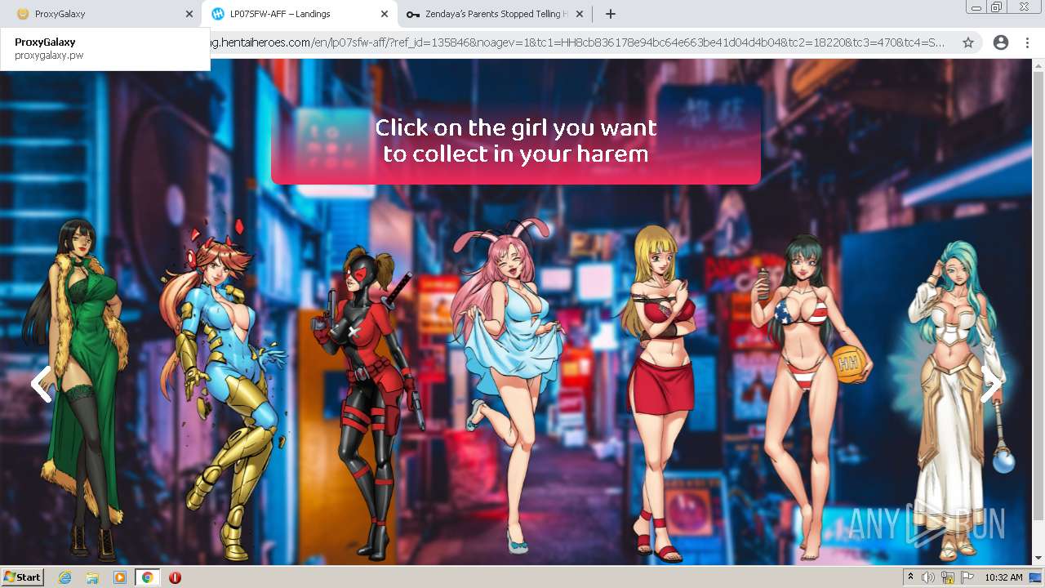Click the next carousel arrow

point(990,384)
